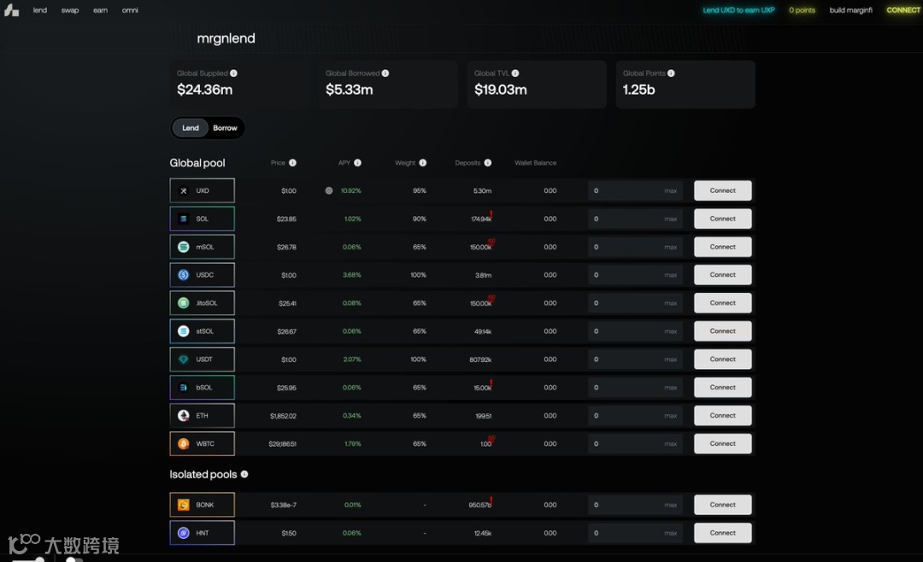Viewport: 923px width, 562px height.
Task: Click the Global Supplied info icon
Action: click(233, 73)
